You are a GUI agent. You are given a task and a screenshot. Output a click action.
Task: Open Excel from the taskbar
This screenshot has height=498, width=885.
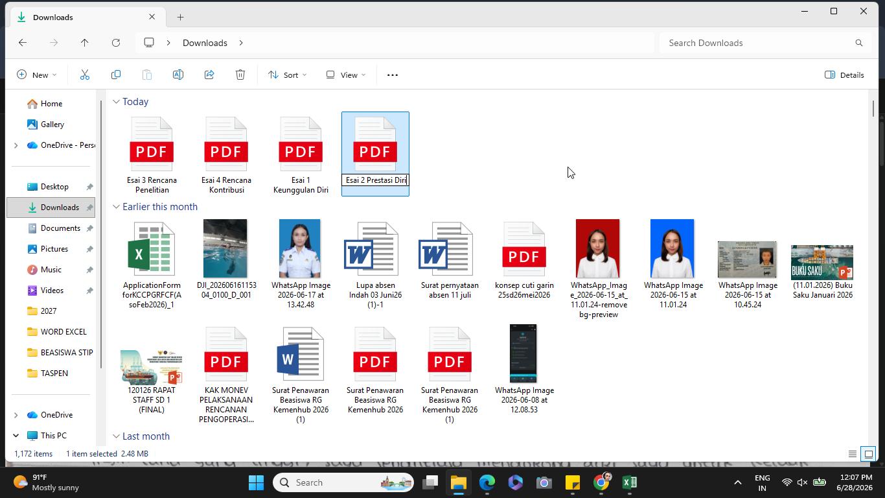coord(630,482)
